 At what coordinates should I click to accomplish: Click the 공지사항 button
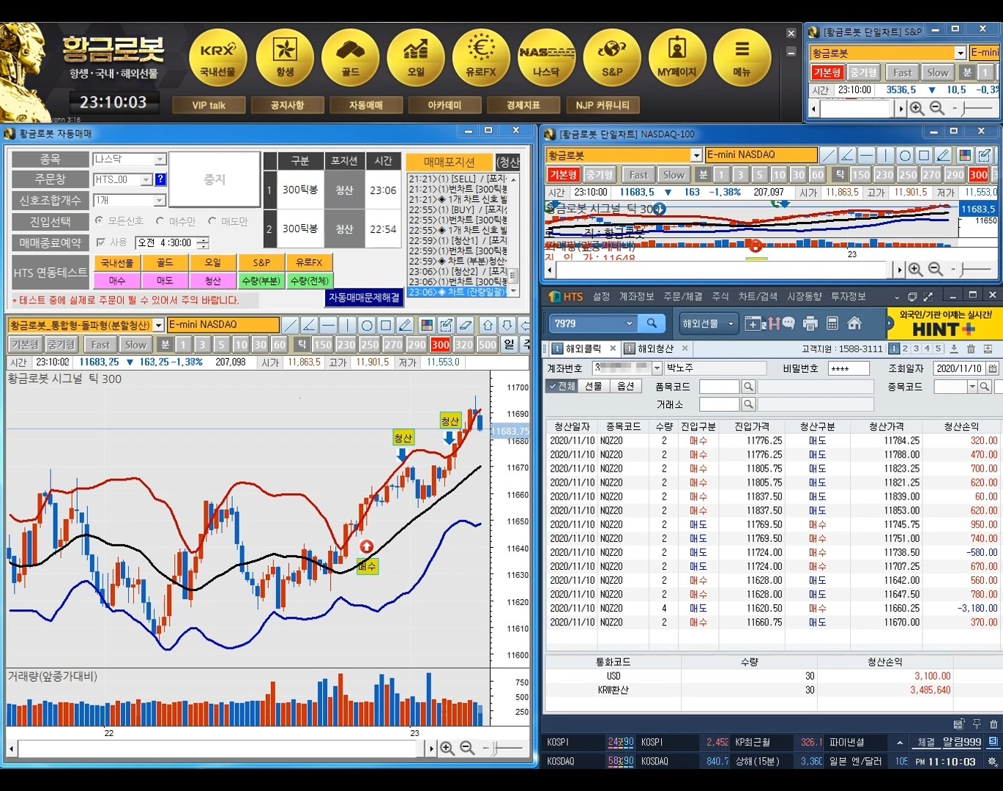point(287,105)
